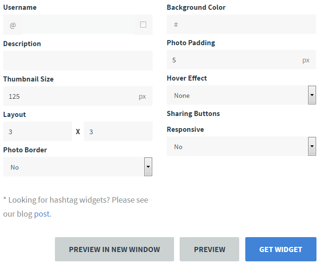Click the @ prefix in the Username field

tap(13, 25)
